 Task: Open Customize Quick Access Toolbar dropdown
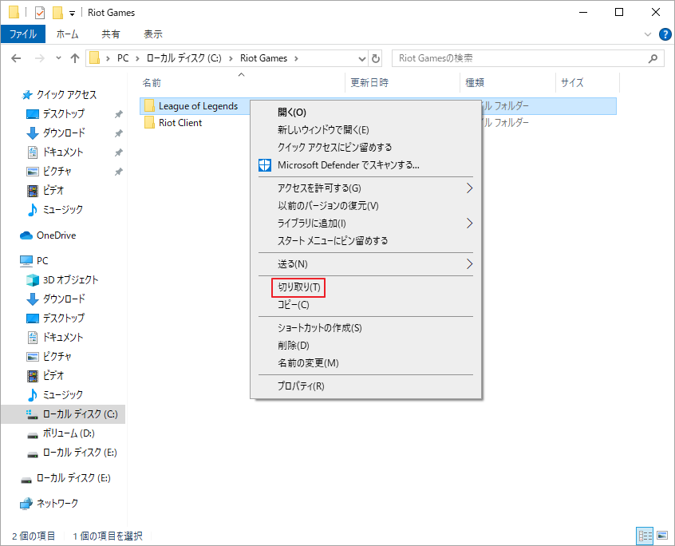point(73,14)
